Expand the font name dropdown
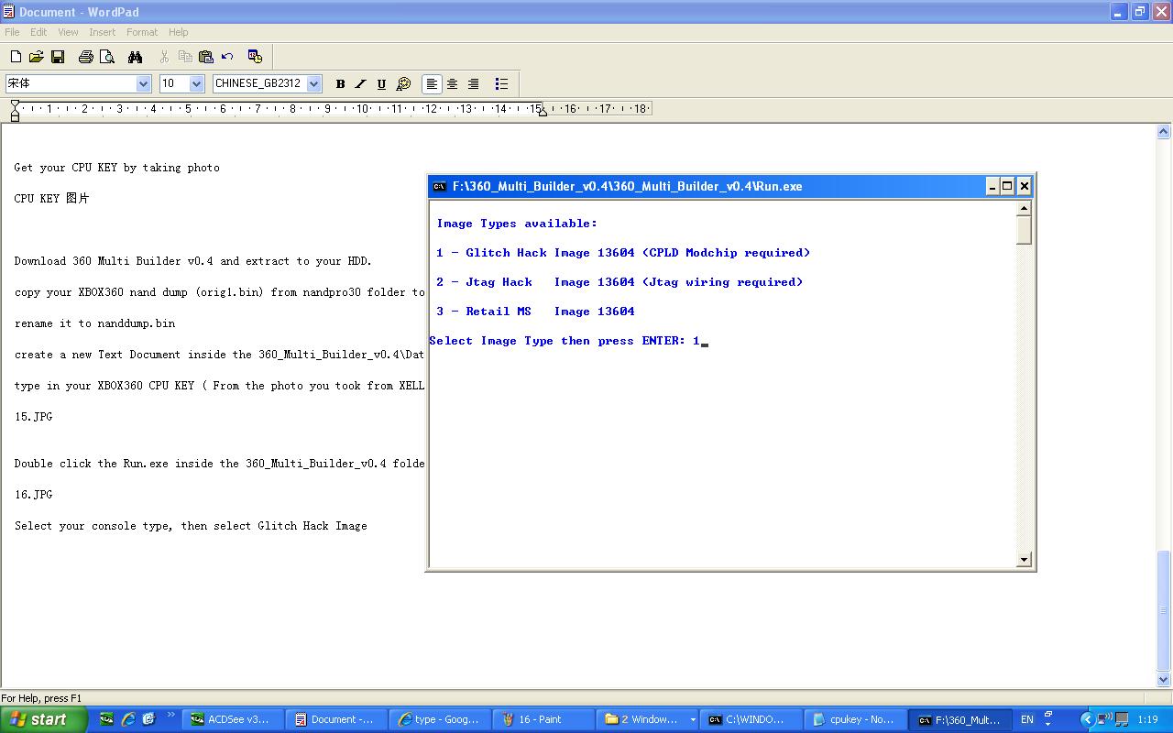The width and height of the screenshot is (1173, 733). 143,83
